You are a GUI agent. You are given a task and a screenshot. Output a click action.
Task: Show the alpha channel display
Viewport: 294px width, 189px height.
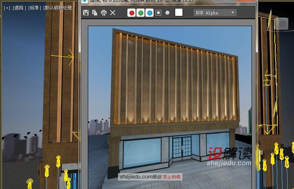158,13
